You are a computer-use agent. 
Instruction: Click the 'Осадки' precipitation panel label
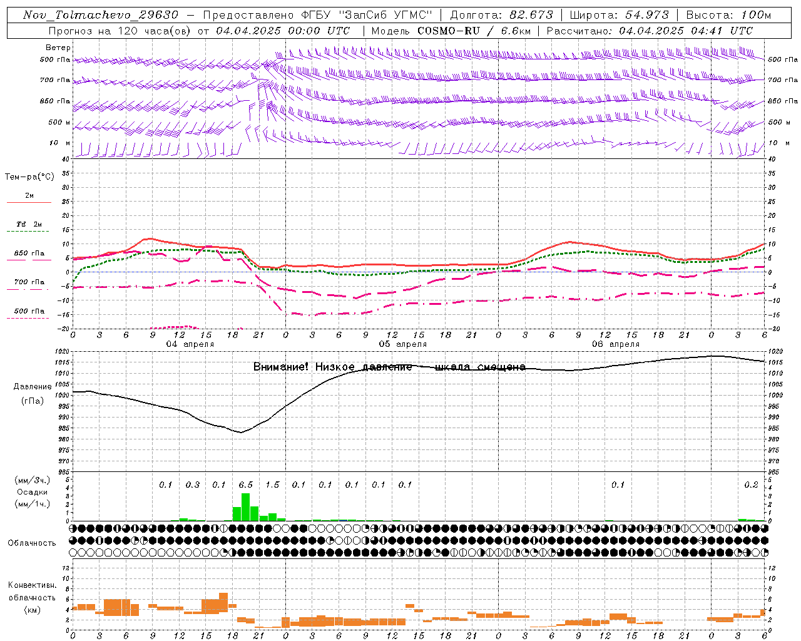point(32,492)
